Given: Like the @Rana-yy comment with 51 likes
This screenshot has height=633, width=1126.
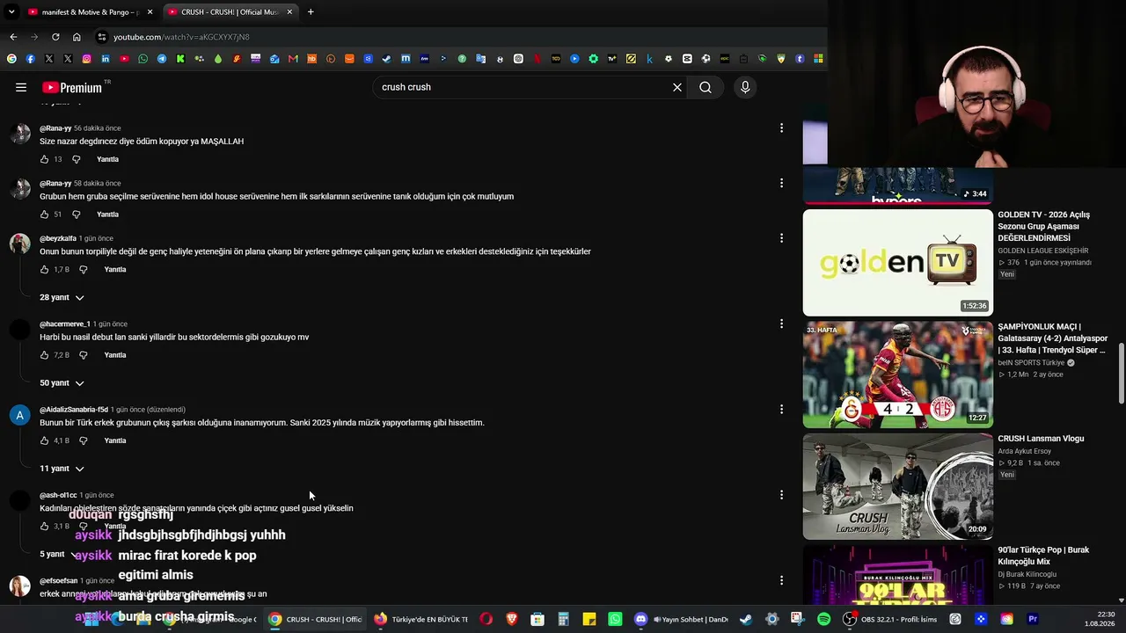Looking at the screenshot, I should click(44, 215).
